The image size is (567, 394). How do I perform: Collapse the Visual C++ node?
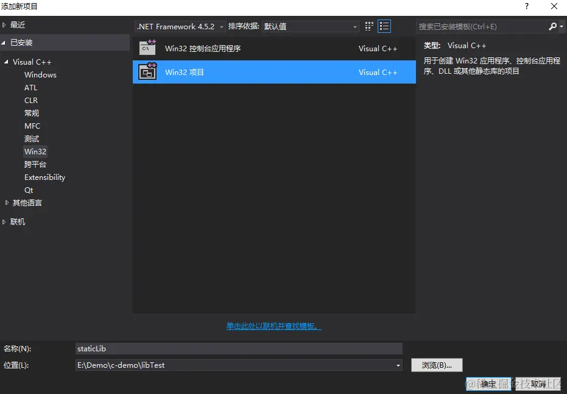[x=6, y=62]
